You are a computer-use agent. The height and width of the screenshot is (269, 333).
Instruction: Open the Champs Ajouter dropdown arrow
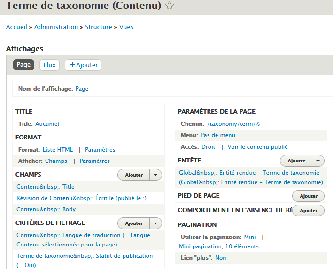156,175
